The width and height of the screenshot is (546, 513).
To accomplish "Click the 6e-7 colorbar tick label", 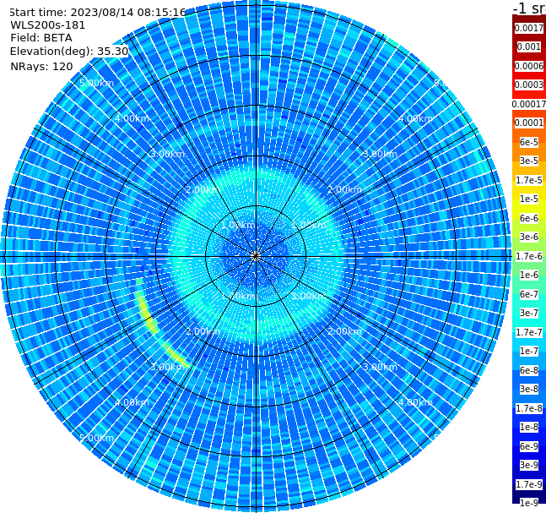I will [529, 294].
